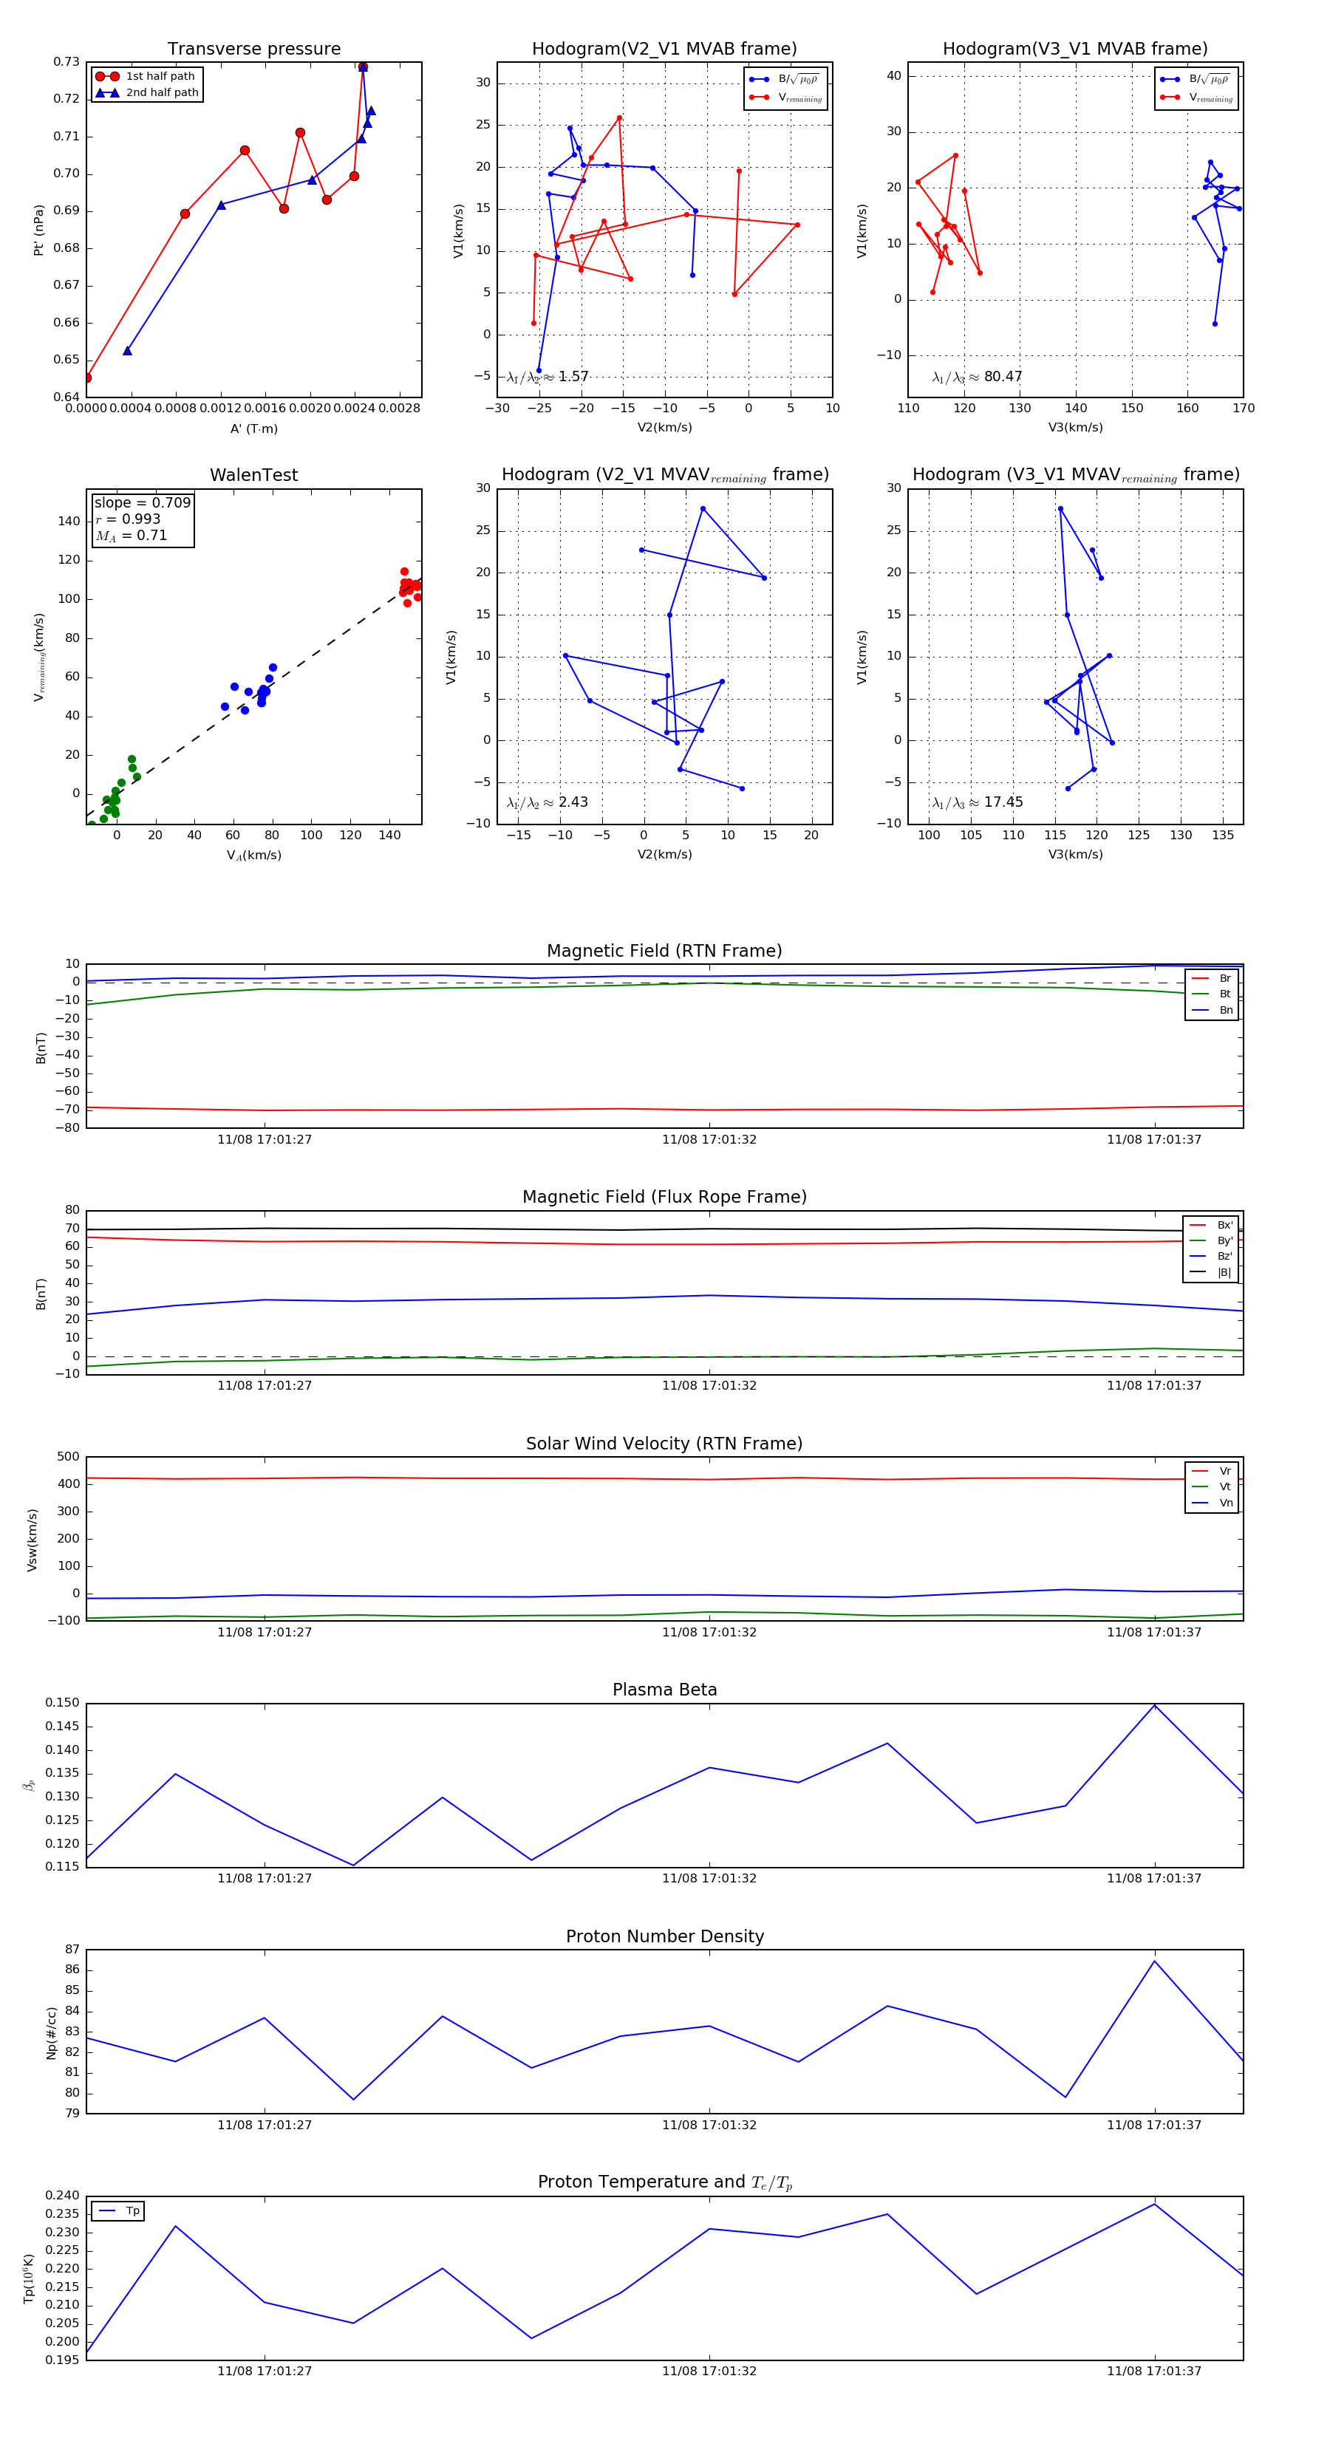
Task: Click the 'M_A = 0.71' value
Action: (131, 536)
